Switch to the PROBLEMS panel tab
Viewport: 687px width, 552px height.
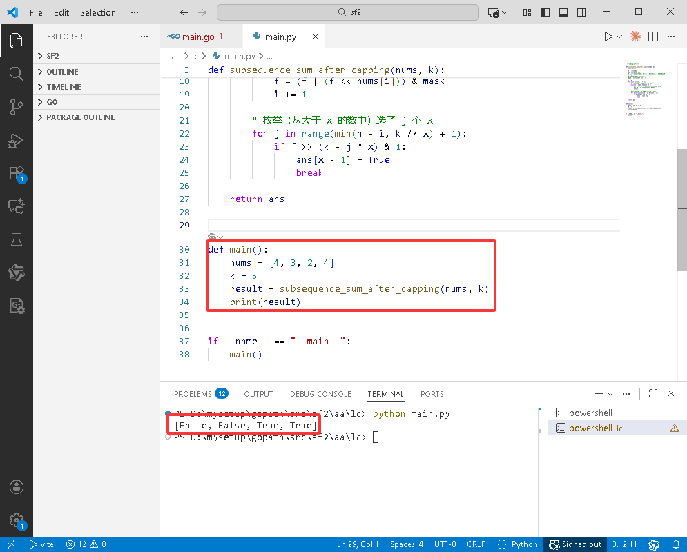point(201,393)
